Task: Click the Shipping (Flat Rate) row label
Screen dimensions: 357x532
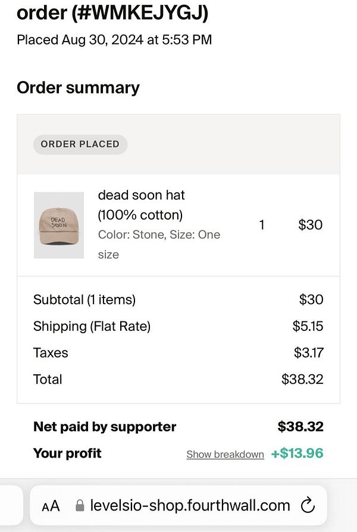Action: click(x=92, y=326)
